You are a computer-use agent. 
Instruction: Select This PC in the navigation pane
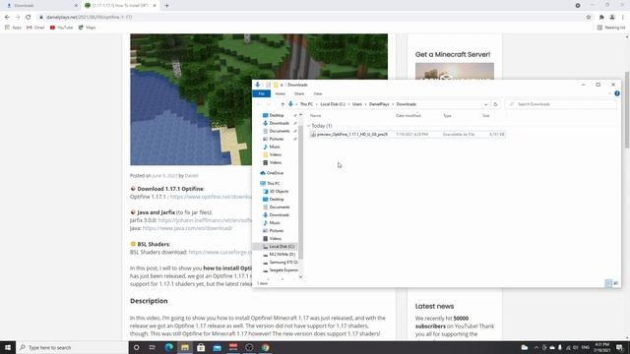(274, 184)
